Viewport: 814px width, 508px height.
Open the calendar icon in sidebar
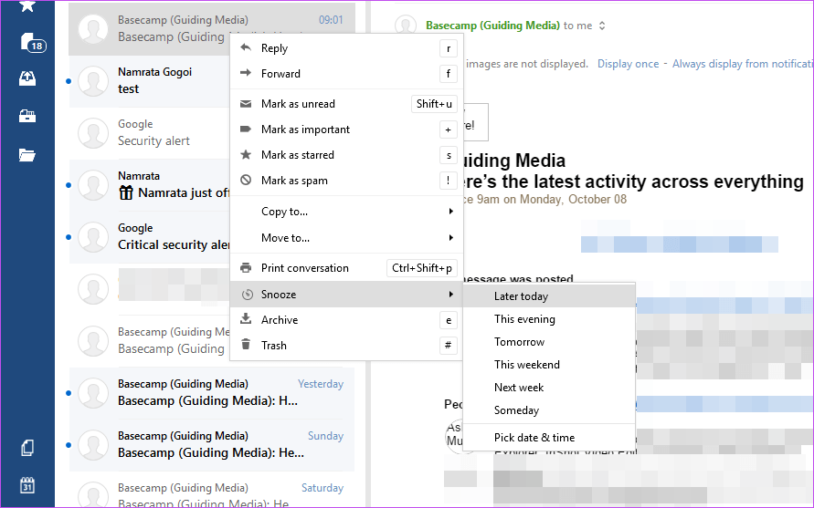[27, 485]
